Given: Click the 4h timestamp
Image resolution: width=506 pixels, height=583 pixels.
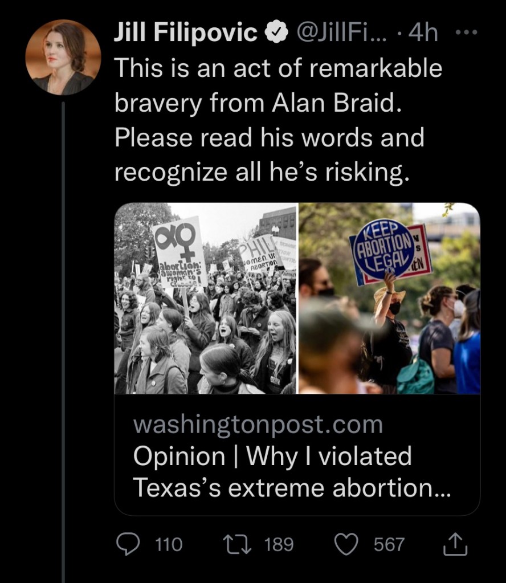Looking at the screenshot, I should point(423,34).
